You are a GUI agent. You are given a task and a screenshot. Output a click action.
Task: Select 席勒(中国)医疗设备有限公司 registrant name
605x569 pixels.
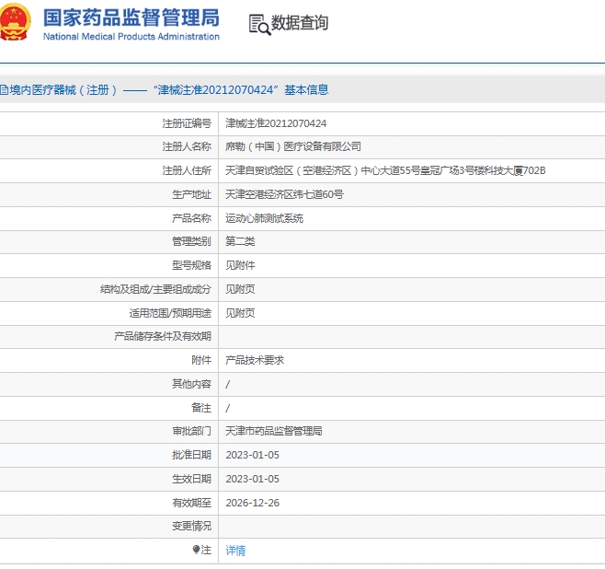pos(293,146)
